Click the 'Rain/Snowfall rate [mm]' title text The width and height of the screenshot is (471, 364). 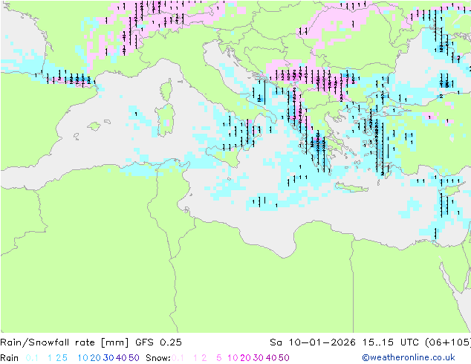(65, 342)
